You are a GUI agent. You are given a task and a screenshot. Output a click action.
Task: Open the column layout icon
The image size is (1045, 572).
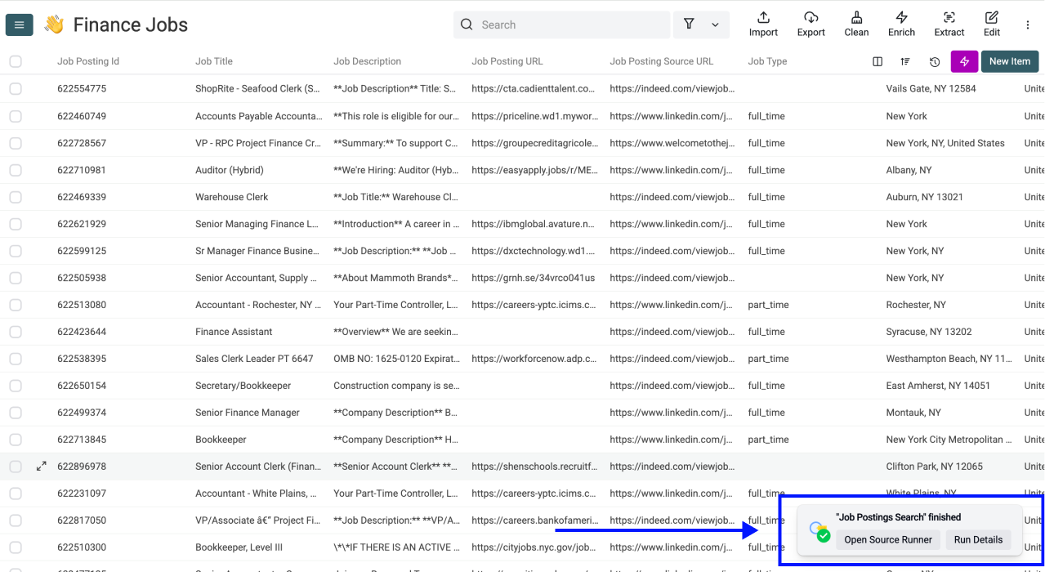click(x=878, y=61)
